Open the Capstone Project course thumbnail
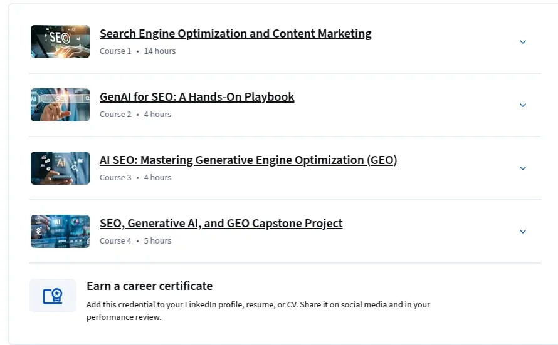The image size is (558, 345). point(60,231)
